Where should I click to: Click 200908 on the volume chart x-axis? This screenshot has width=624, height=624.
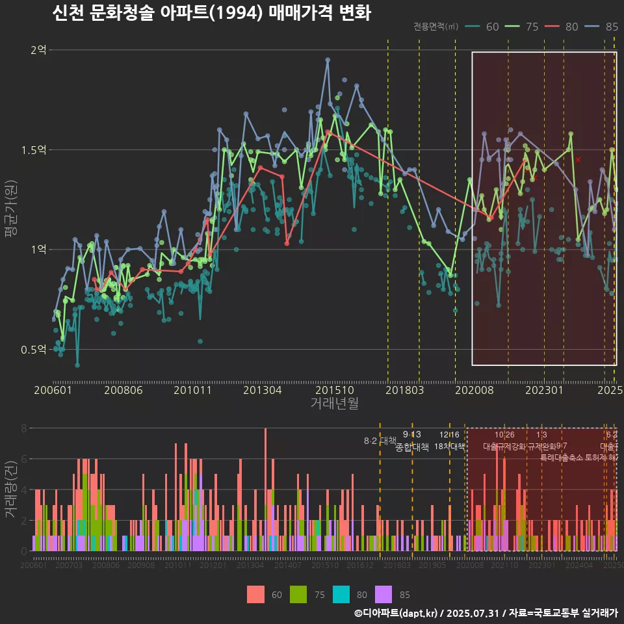point(141,565)
